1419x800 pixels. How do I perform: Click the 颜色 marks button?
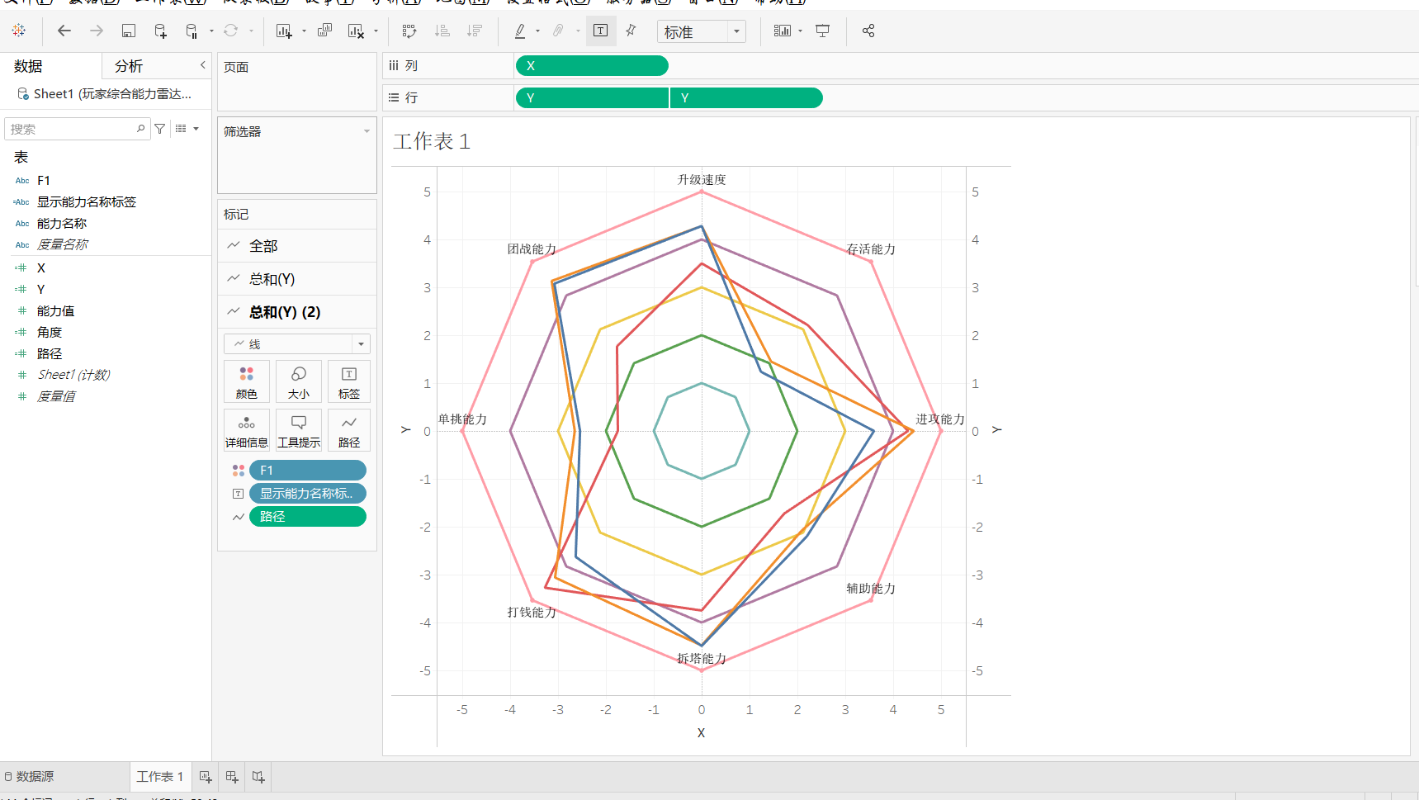coord(247,381)
